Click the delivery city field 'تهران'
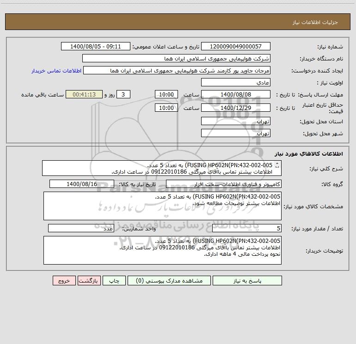The height and width of the screenshot is (344, 356). [236, 133]
